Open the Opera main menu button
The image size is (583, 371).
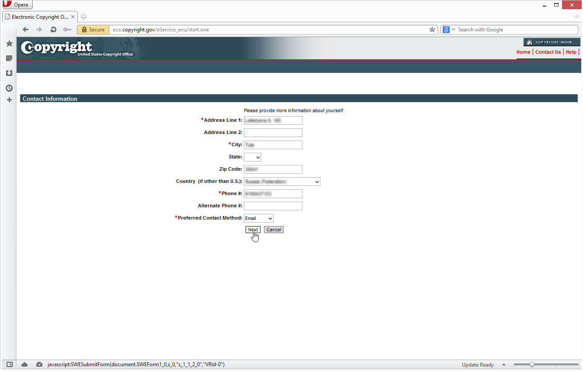[x=17, y=5]
